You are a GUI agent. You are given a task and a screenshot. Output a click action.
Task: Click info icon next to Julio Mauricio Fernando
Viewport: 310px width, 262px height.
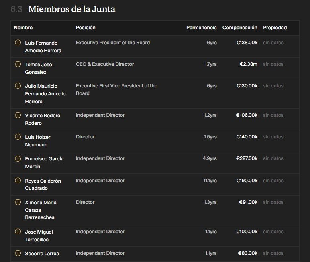click(18, 86)
